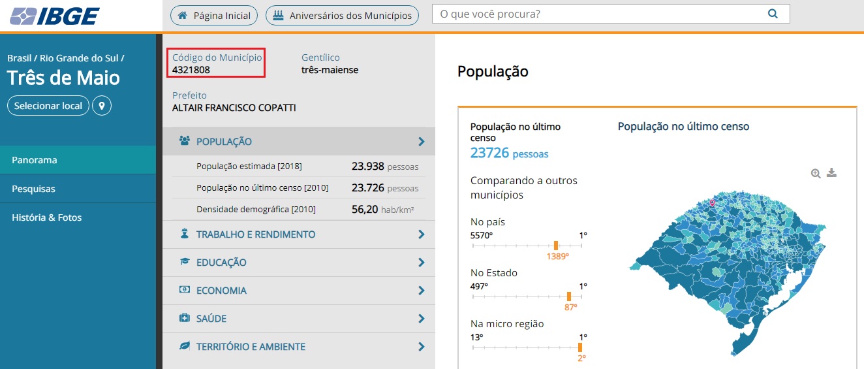Expand the Trabalho e Rendimento section
The height and width of the screenshot is (369, 864).
pos(421,234)
